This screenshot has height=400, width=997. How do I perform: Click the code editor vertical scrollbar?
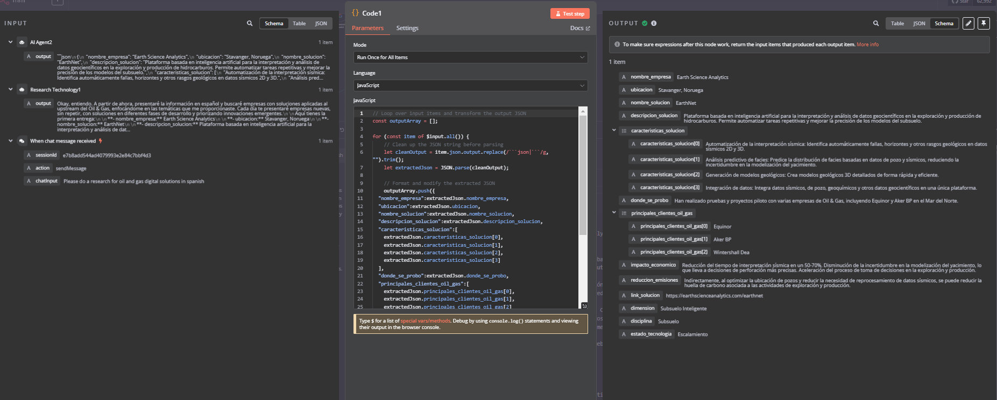point(583,175)
